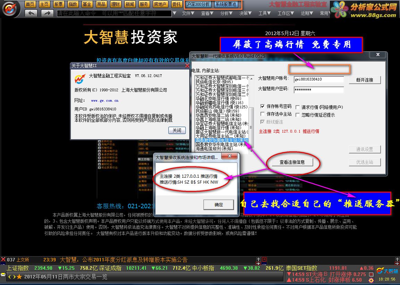Click the arrow logo icon in the About dialog
The width and height of the screenshot is (400, 285).
coord(80,78)
